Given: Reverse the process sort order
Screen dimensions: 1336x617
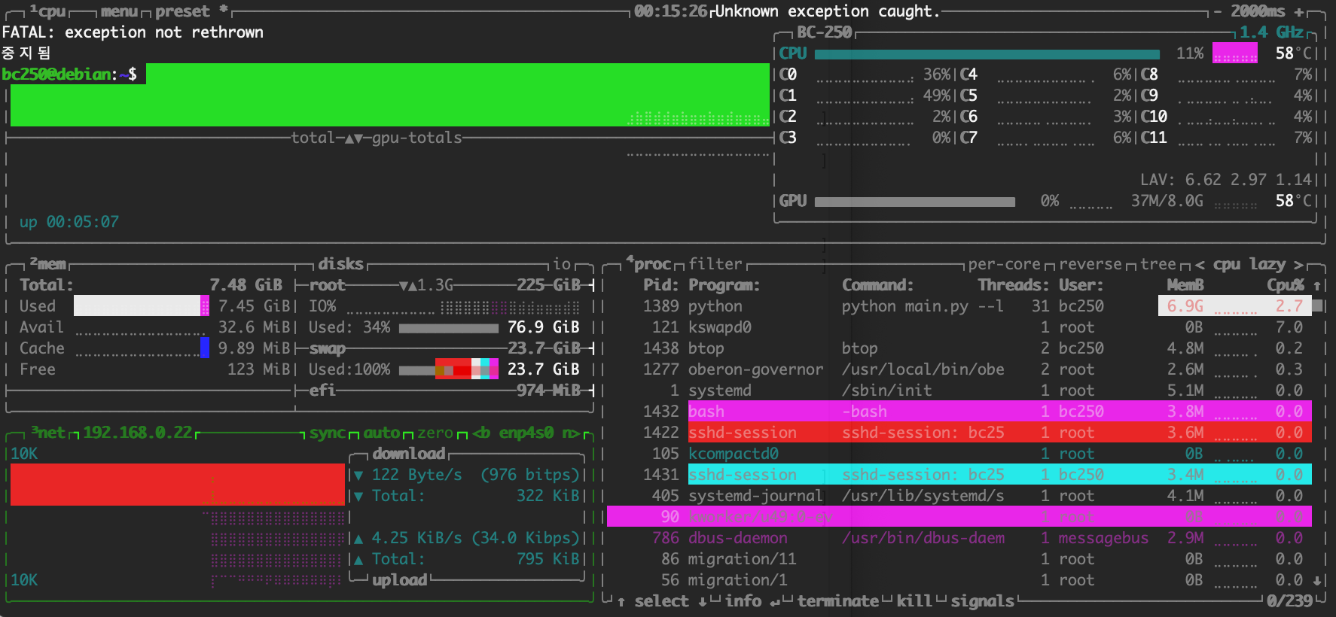Looking at the screenshot, I should pos(1090,264).
